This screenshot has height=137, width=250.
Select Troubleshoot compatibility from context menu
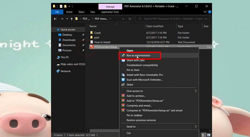click(142, 65)
